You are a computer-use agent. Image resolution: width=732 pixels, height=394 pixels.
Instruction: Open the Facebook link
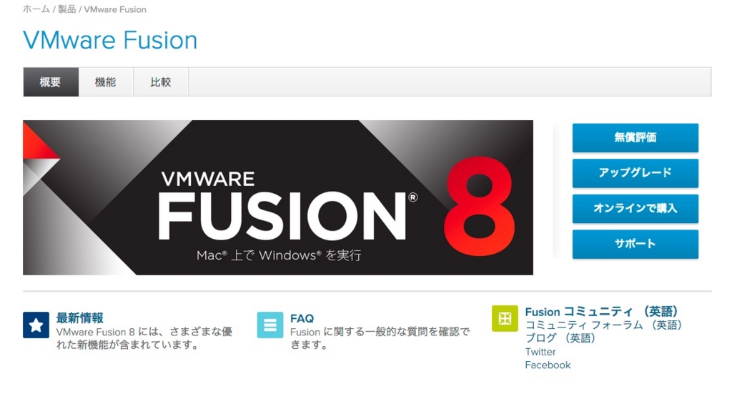(548, 365)
